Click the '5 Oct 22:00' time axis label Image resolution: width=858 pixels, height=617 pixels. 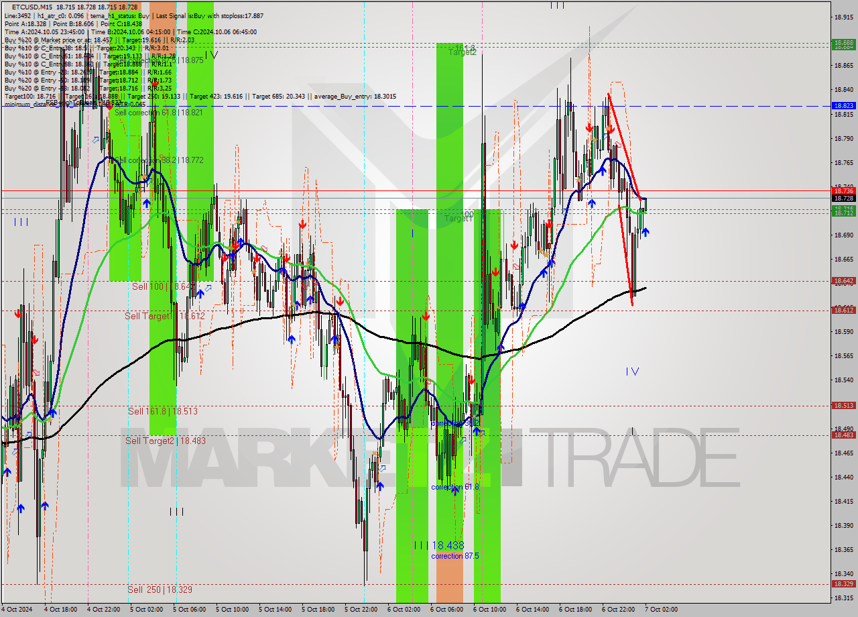pyautogui.click(x=361, y=610)
